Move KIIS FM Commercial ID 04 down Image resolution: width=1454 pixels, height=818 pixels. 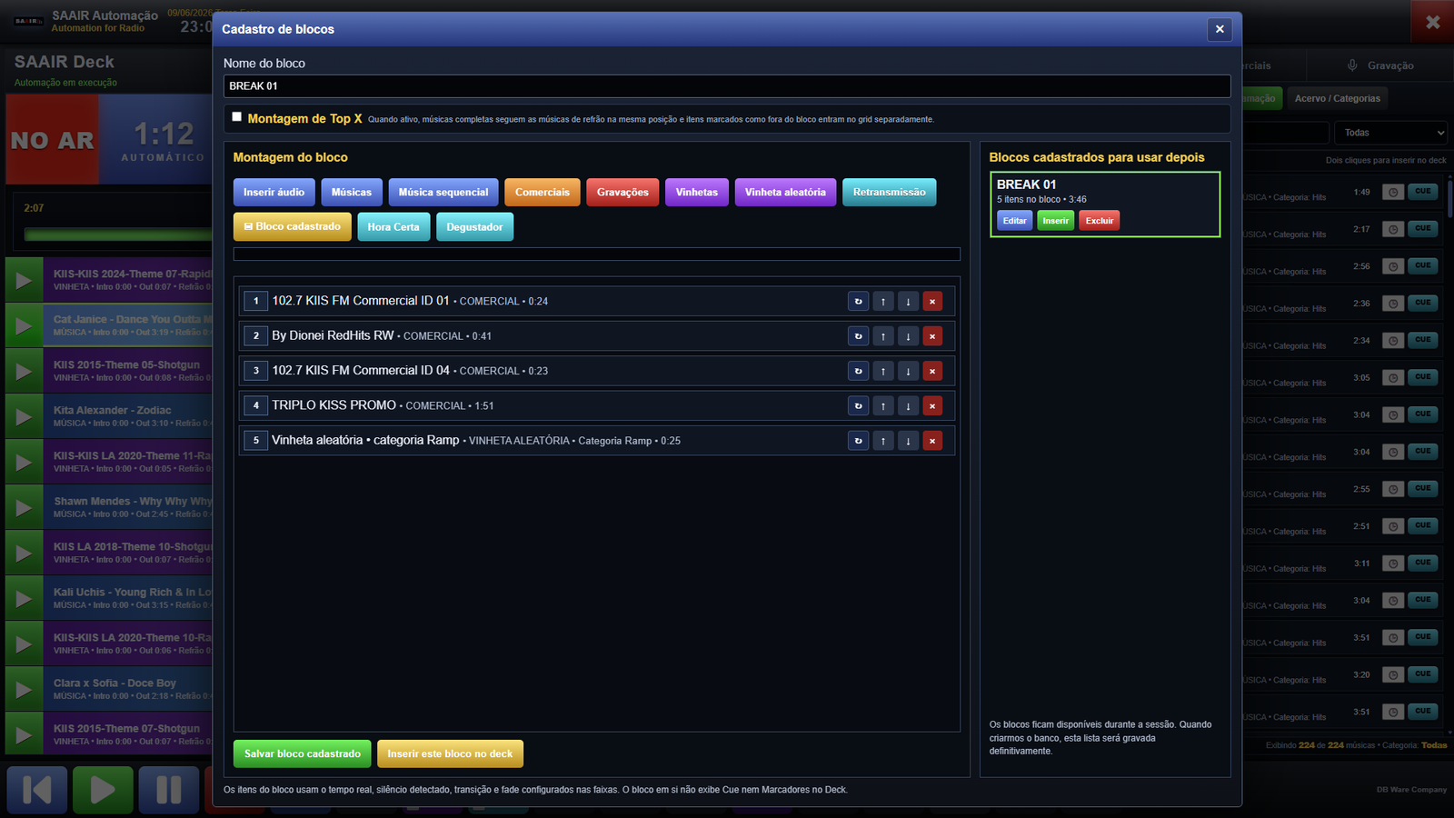point(908,371)
